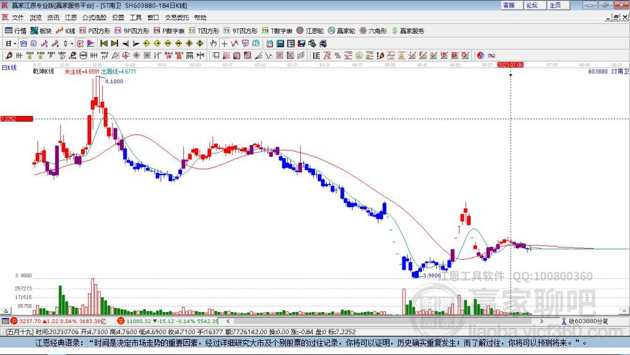This screenshot has height=355, width=630.
Task: Click the black left arrow icon
Action: click(x=126, y=44)
